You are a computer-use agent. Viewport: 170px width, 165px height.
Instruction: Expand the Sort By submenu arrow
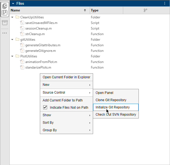tap(90, 123)
